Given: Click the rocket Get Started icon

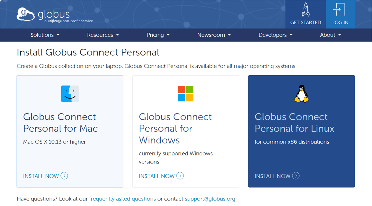Looking at the screenshot, I should (x=305, y=9).
